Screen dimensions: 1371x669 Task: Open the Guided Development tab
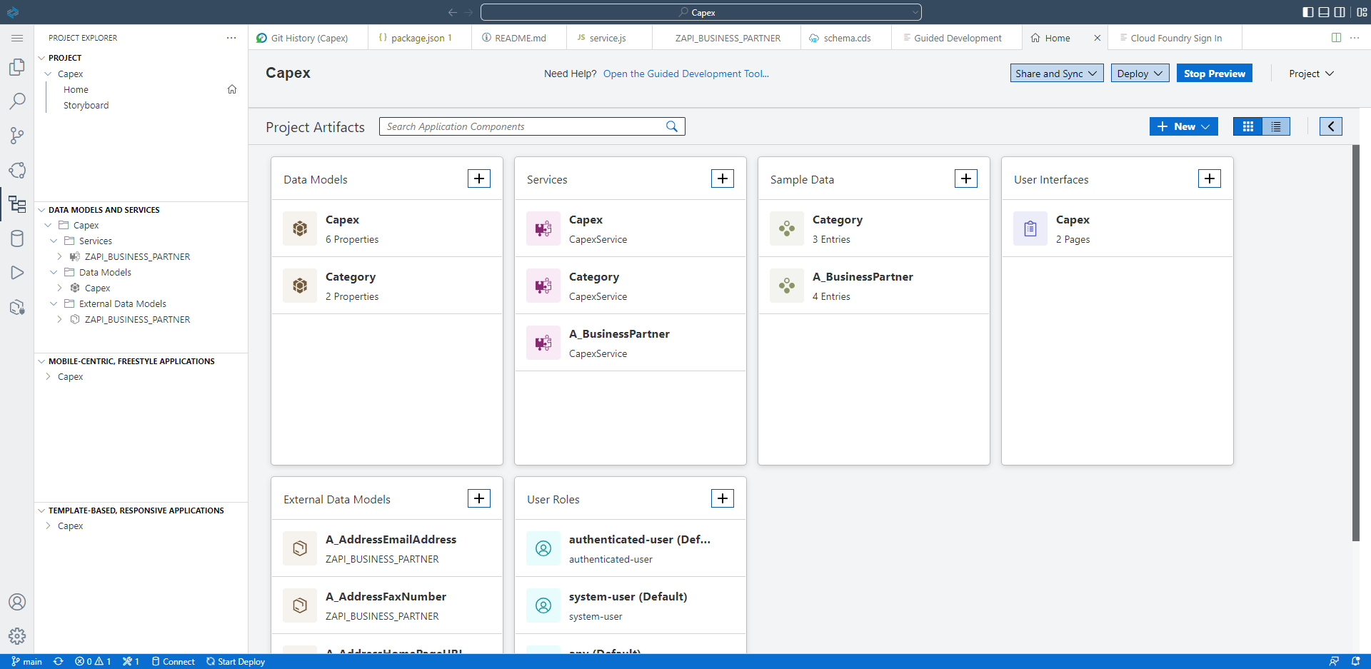coord(957,38)
